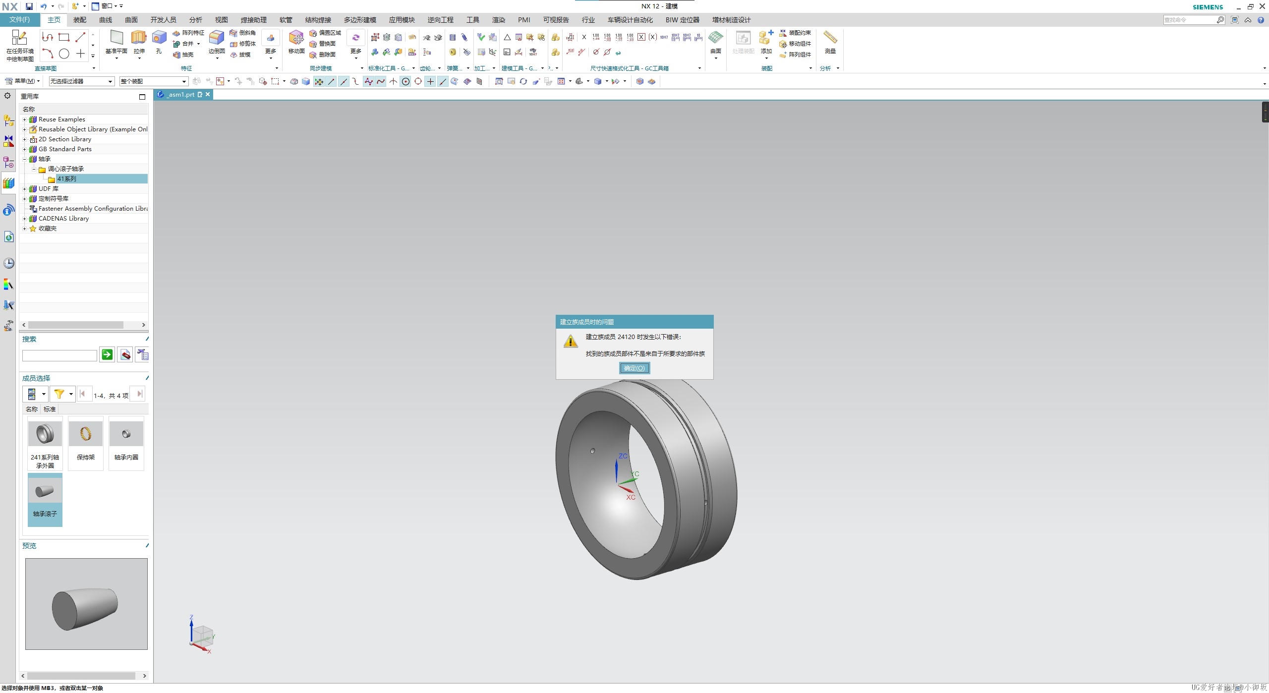The height and width of the screenshot is (693, 1269).
Task: Toggle the point on curve snap option
Action: [x=443, y=81]
